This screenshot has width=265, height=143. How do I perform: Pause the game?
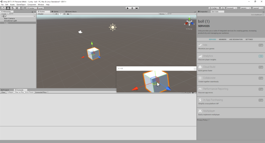tap(132, 8)
